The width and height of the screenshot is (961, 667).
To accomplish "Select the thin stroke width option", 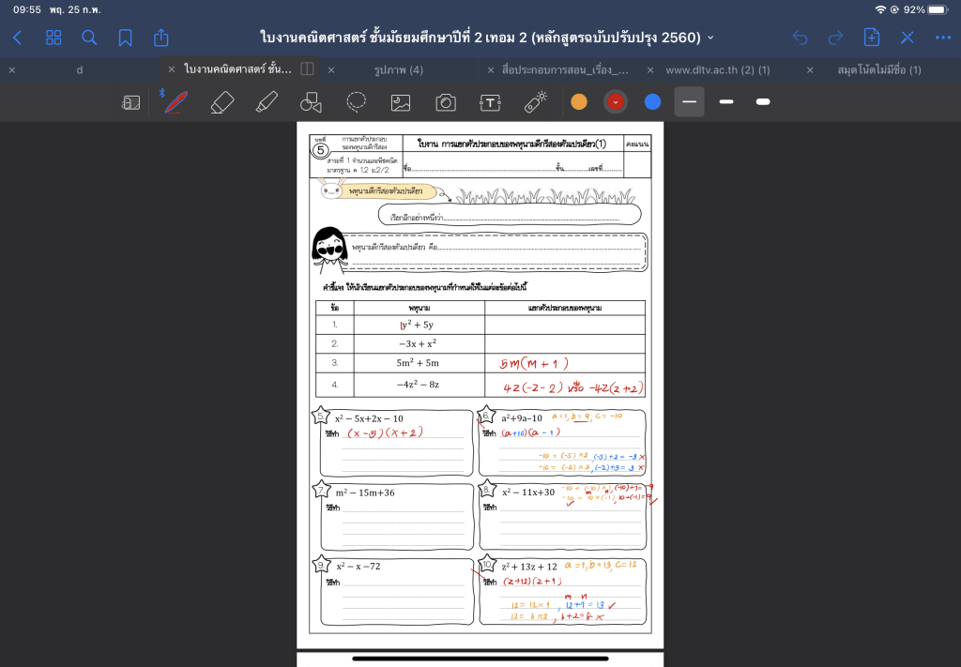I will point(689,101).
